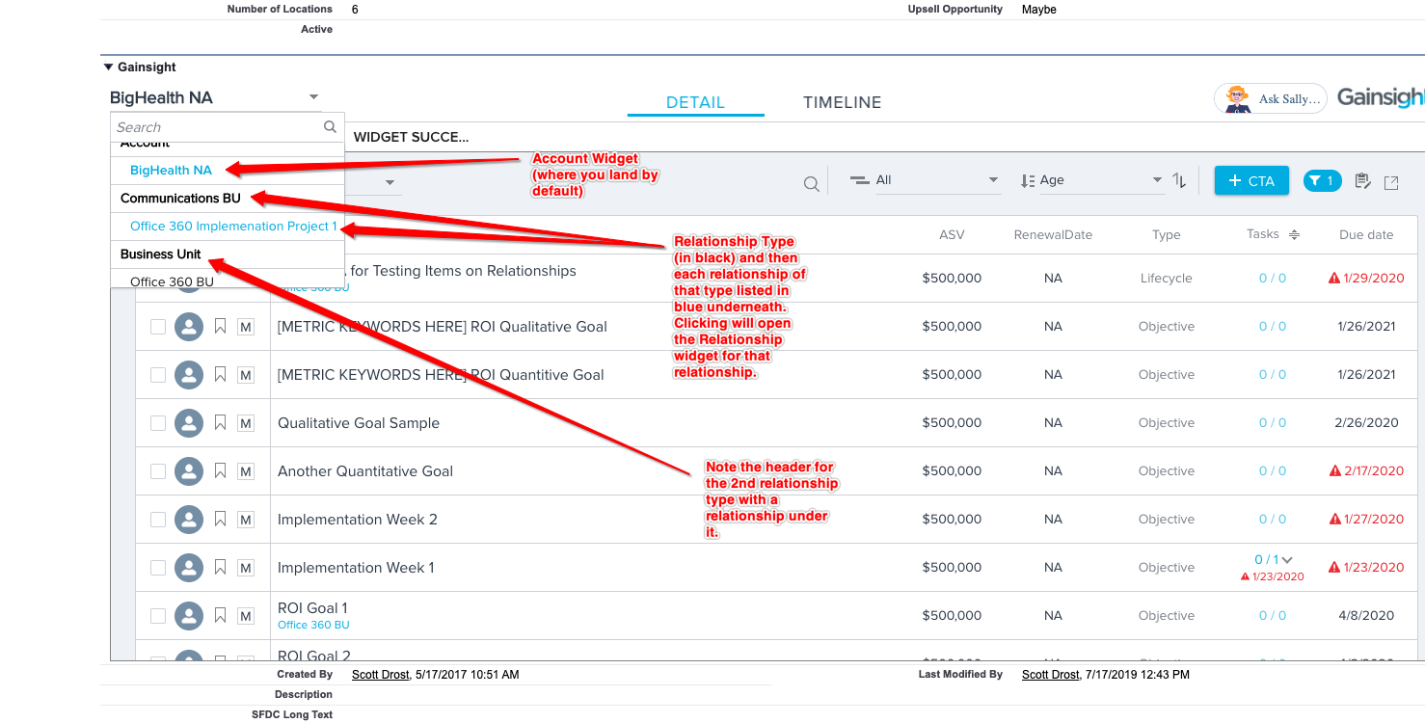The height and width of the screenshot is (723, 1425).
Task: Click M badge in Qualitative Goal Sample row
Action: pos(246,423)
